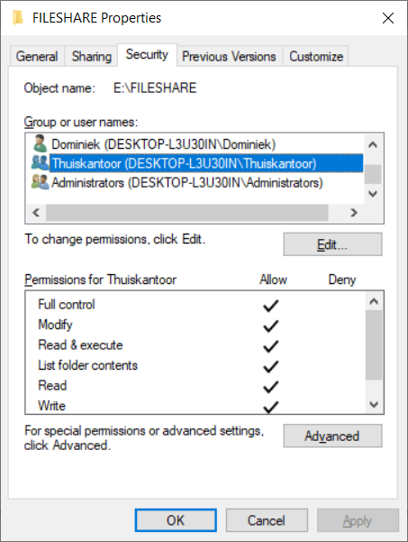Open the Sharing tab

click(x=92, y=56)
